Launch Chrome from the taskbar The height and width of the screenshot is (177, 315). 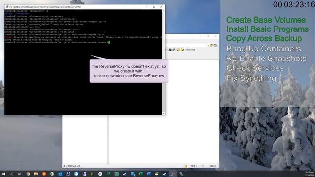pos(28,174)
